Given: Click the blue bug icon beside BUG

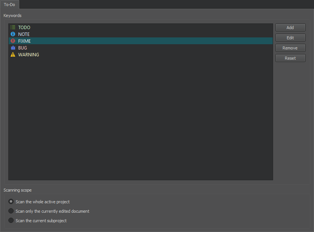Looking at the screenshot, I should coord(13,48).
